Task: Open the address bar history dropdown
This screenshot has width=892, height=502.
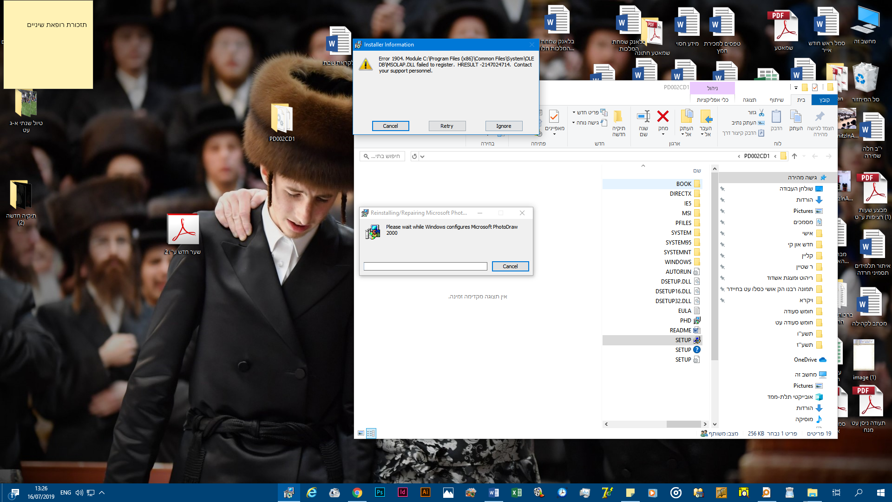Action: [x=422, y=157]
